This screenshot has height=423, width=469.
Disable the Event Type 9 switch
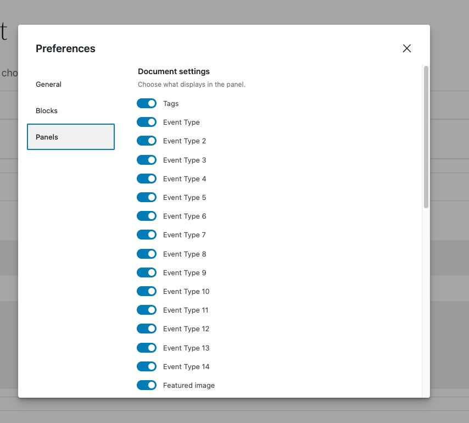147,272
